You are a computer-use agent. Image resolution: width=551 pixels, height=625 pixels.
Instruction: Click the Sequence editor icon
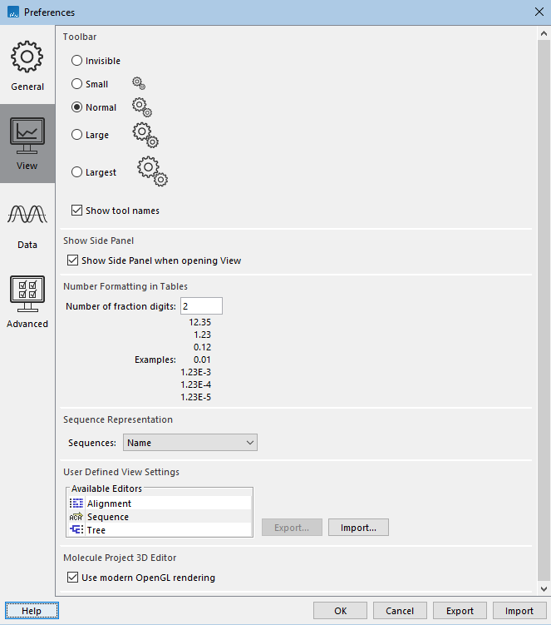click(x=76, y=517)
